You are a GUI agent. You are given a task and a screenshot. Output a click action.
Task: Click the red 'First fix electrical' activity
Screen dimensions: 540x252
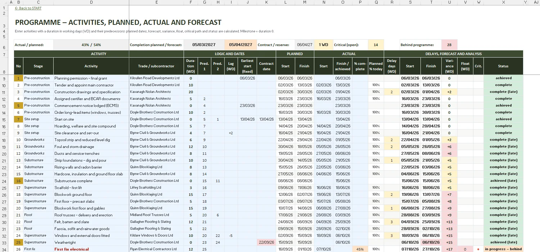pos(91,249)
